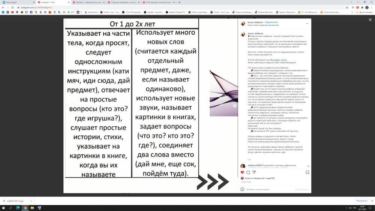Open download item options arrow
Image resolution: width=375 pixels, height=211 pixels.
(31, 201)
